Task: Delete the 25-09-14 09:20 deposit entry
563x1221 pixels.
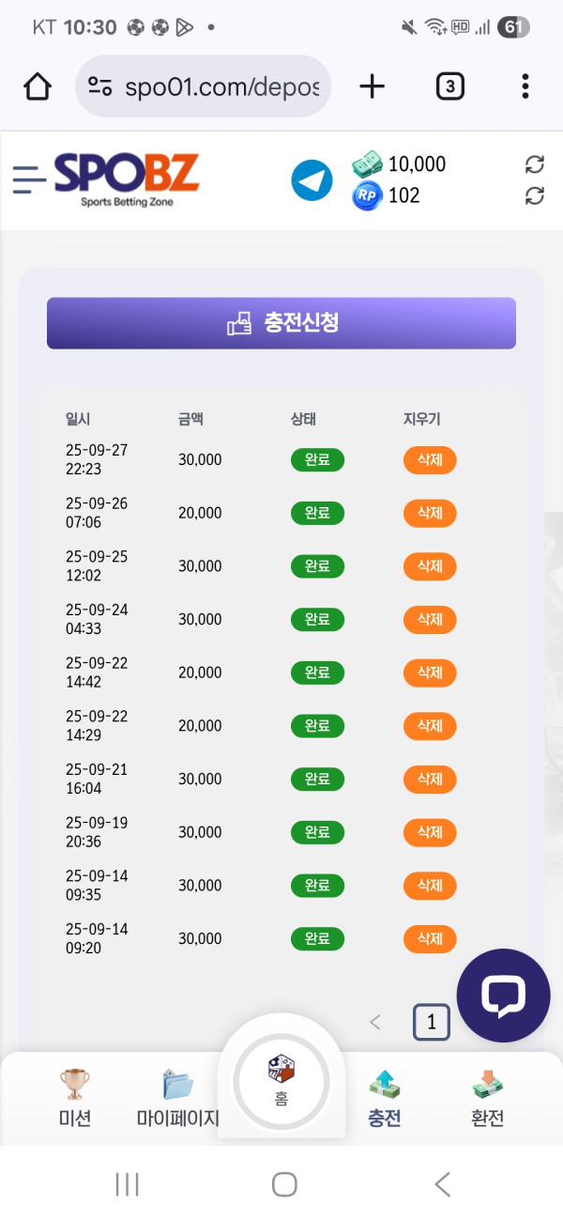Action: 430,938
